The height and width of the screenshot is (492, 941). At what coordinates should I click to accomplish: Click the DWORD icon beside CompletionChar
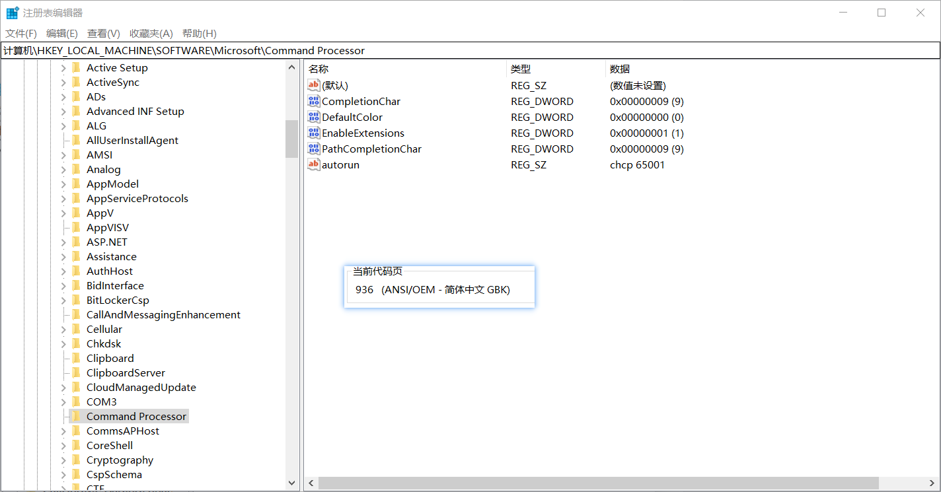(x=314, y=101)
